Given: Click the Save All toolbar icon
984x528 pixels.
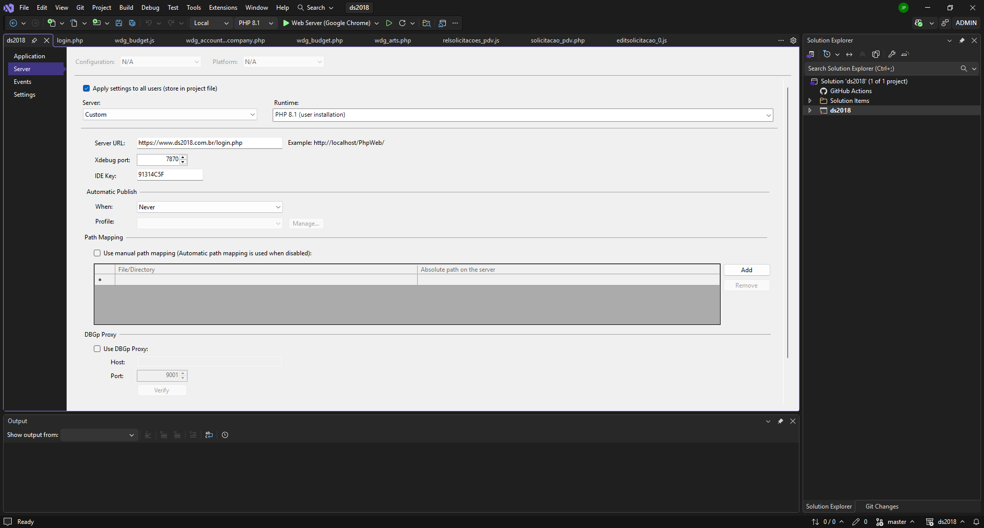Looking at the screenshot, I should click(132, 23).
